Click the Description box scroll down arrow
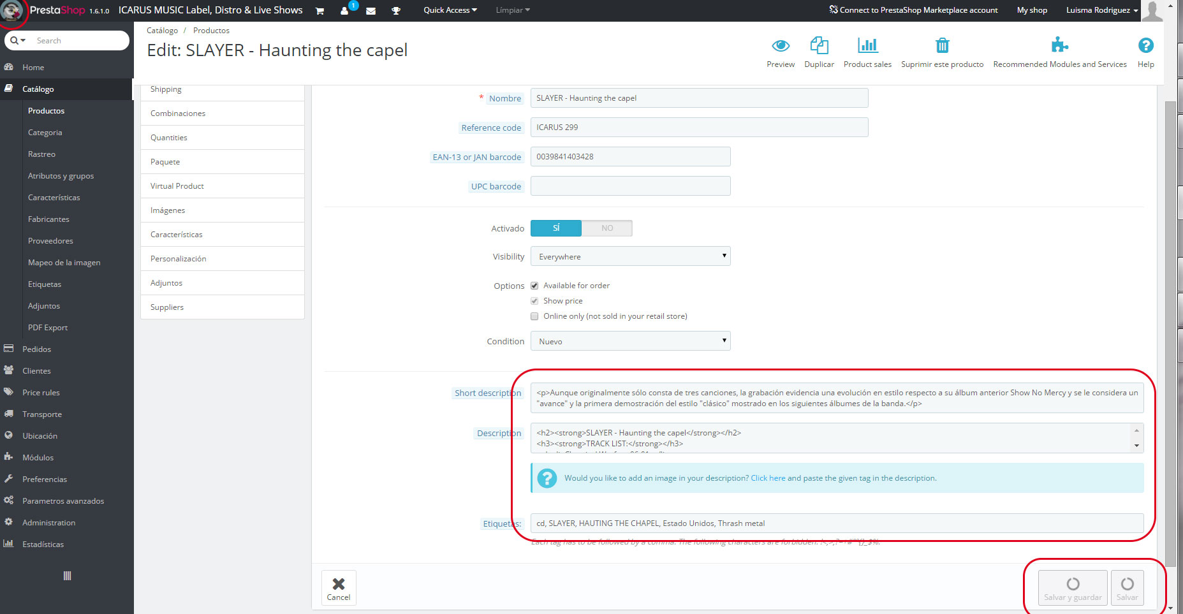The height and width of the screenshot is (614, 1183). click(x=1136, y=446)
